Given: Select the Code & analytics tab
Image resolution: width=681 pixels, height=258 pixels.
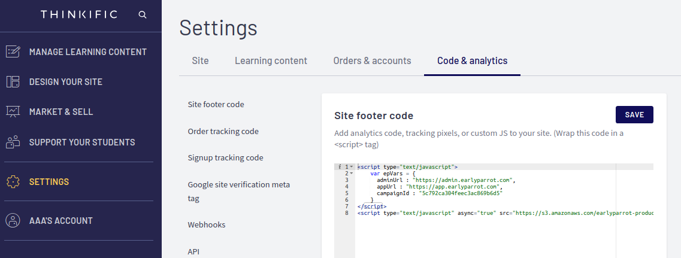Looking at the screenshot, I should tap(472, 61).
